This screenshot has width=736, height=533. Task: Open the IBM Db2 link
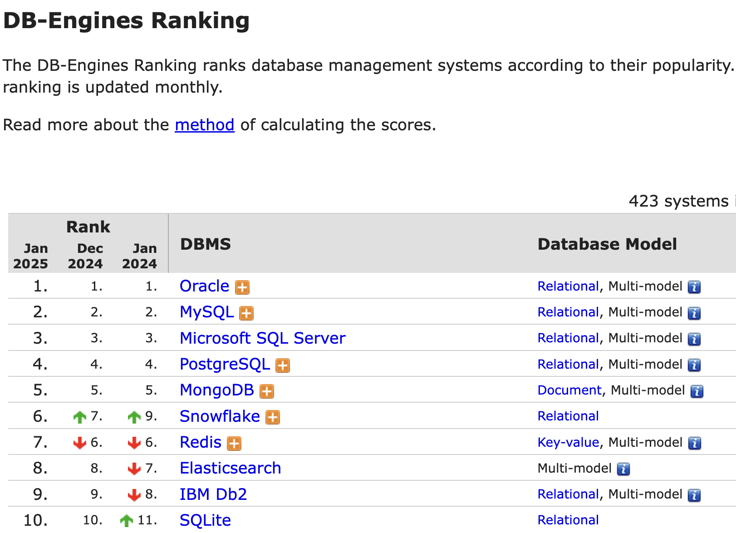(x=213, y=494)
